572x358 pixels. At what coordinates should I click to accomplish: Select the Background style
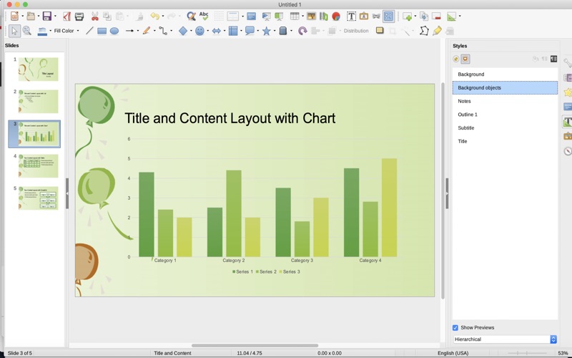point(505,74)
